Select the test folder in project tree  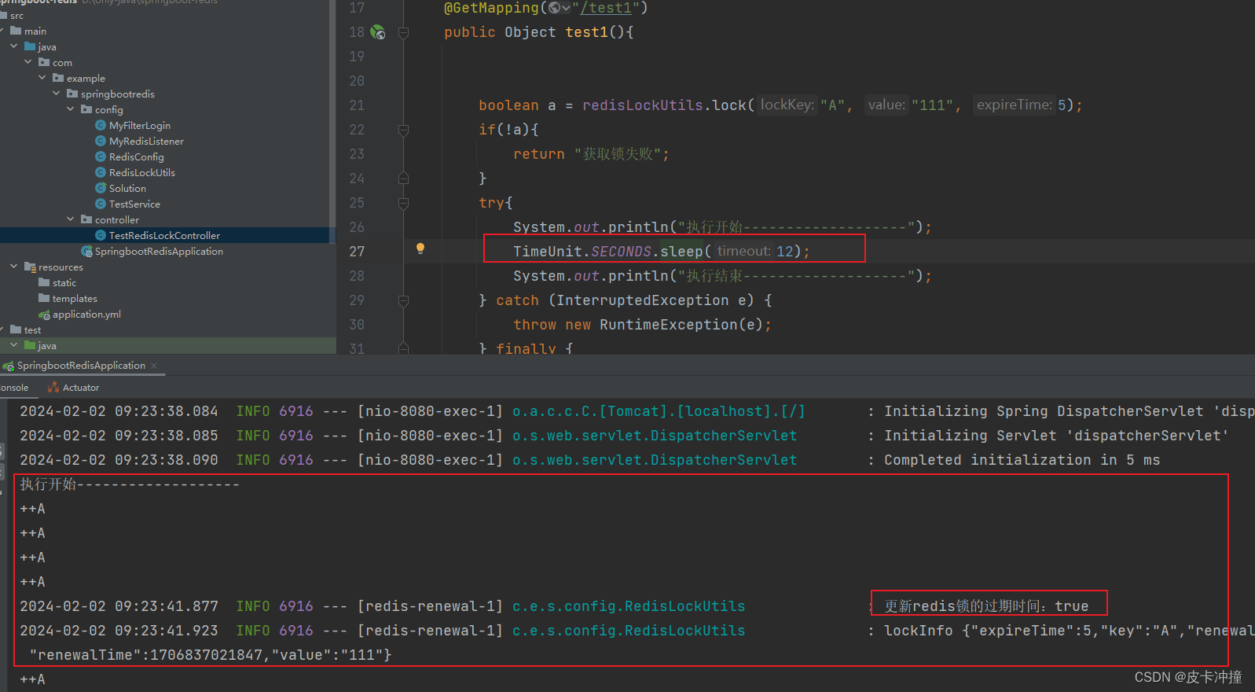pyautogui.click(x=32, y=330)
